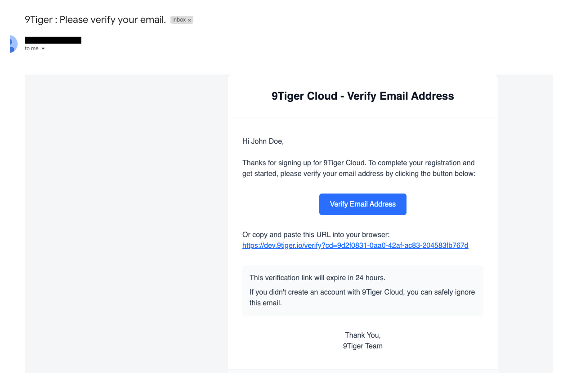Remove the Inbox label with its x
Screen dimensions: 563x383
[x=190, y=20]
